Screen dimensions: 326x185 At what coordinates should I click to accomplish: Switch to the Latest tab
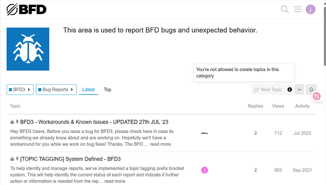[x=88, y=89]
